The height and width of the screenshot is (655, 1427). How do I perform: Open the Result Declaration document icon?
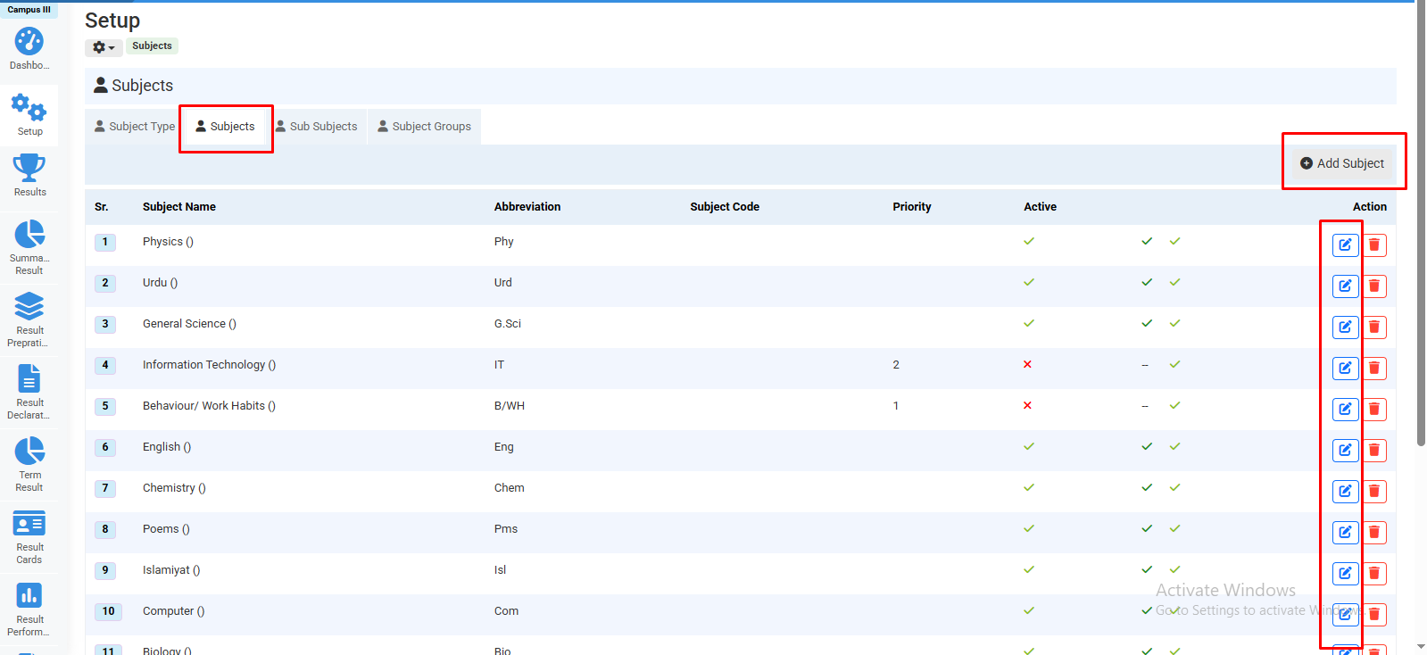(x=29, y=378)
